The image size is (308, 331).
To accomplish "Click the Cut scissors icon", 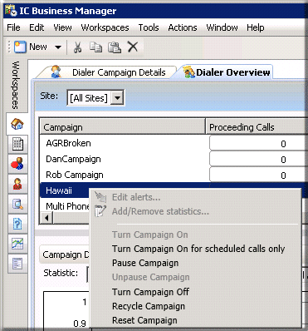I will click(x=77, y=47).
